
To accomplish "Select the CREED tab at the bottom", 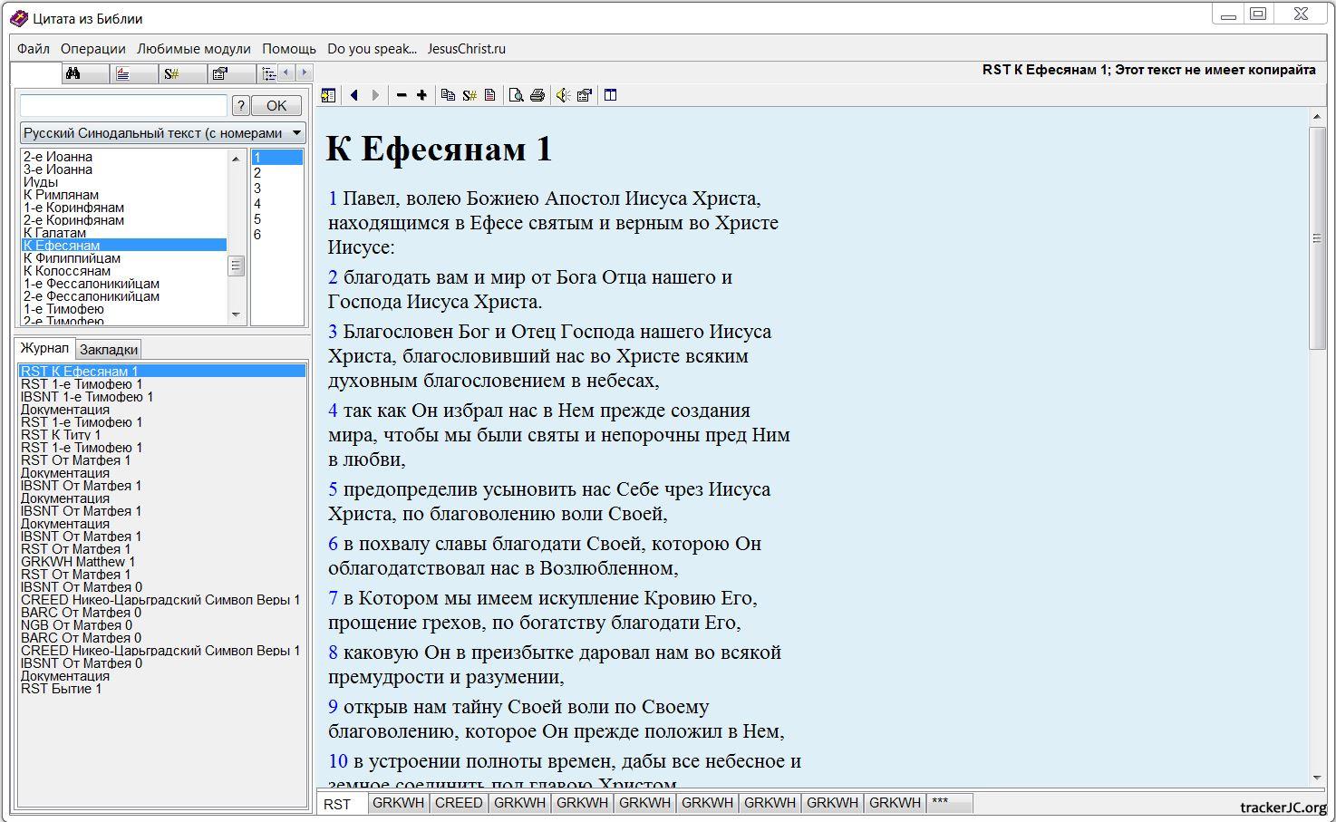I will tap(459, 803).
